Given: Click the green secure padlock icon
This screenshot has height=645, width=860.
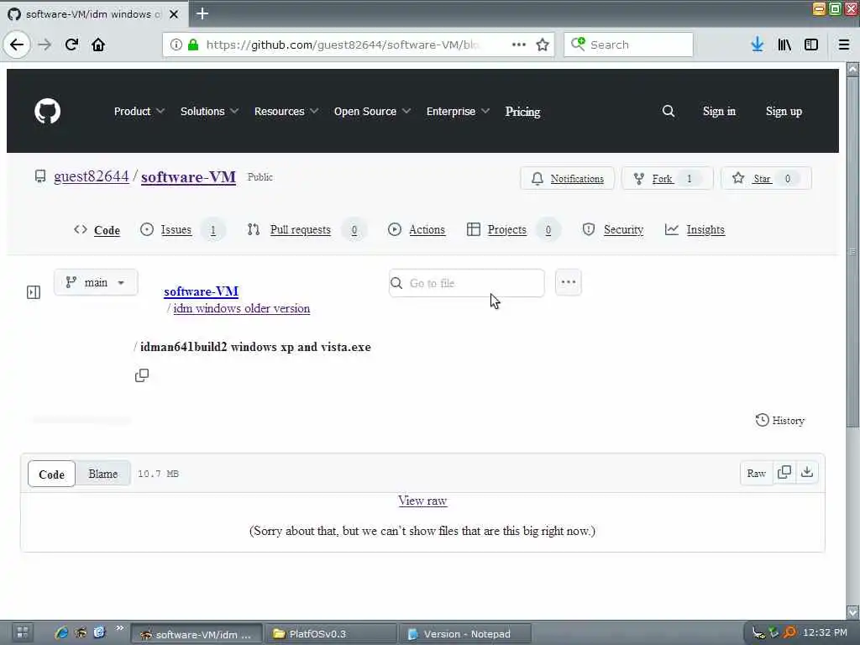Looking at the screenshot, I should click(x=192, y=45).
